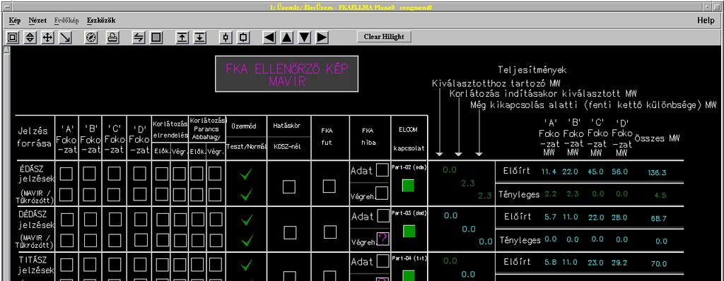Open the Eszközök menu

point(101,20)
